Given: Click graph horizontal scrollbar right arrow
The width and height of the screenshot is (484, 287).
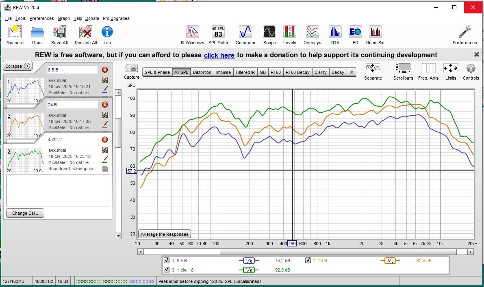Looking at the screenshot, I should [x=471, y=252].
